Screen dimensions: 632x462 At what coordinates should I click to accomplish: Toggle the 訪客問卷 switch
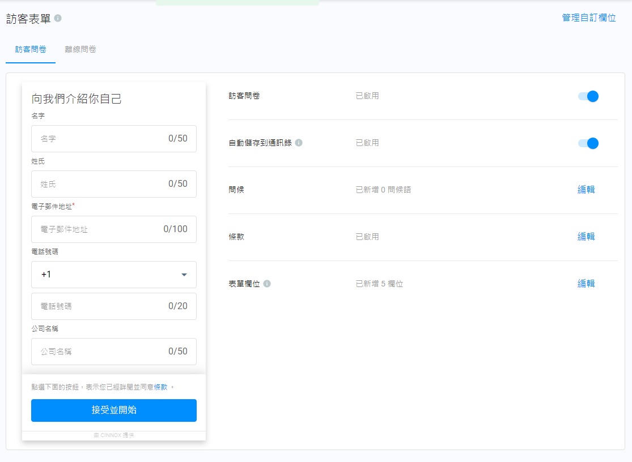588,96
